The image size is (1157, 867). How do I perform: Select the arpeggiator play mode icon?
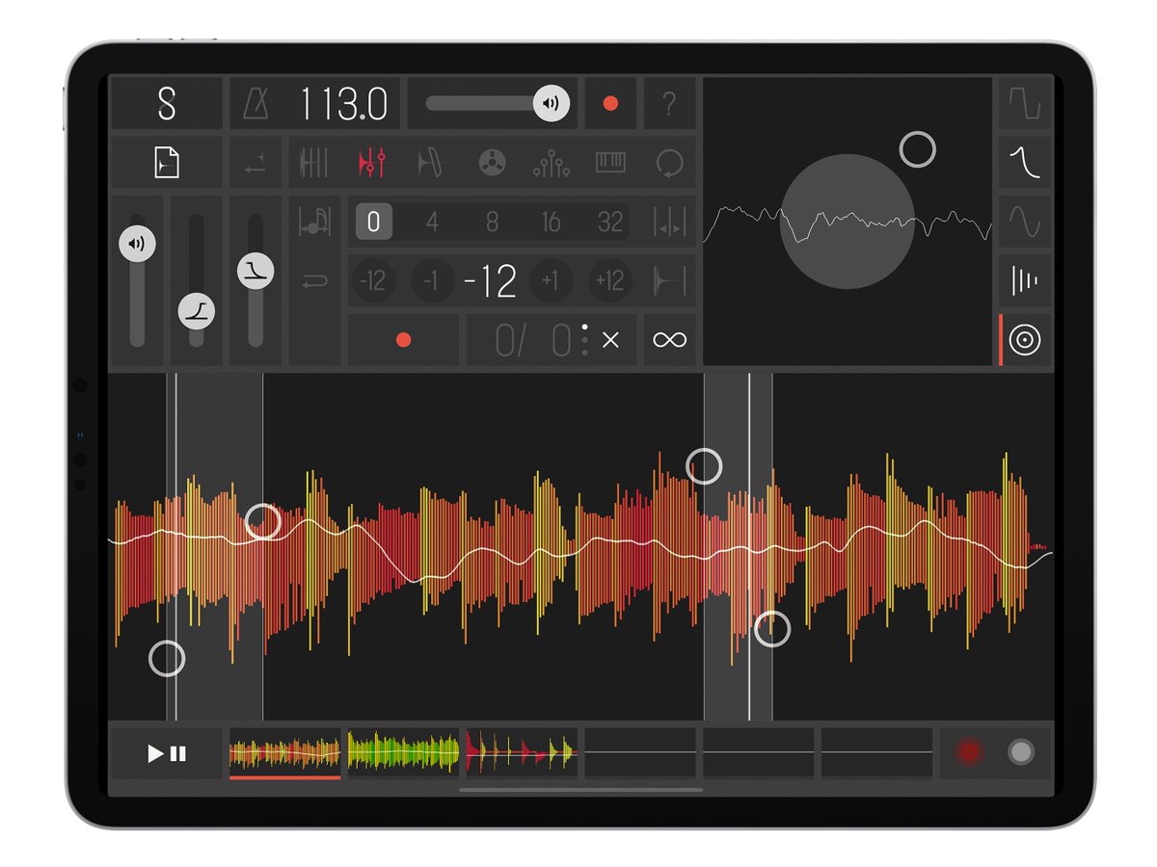[x=551, y=163]
